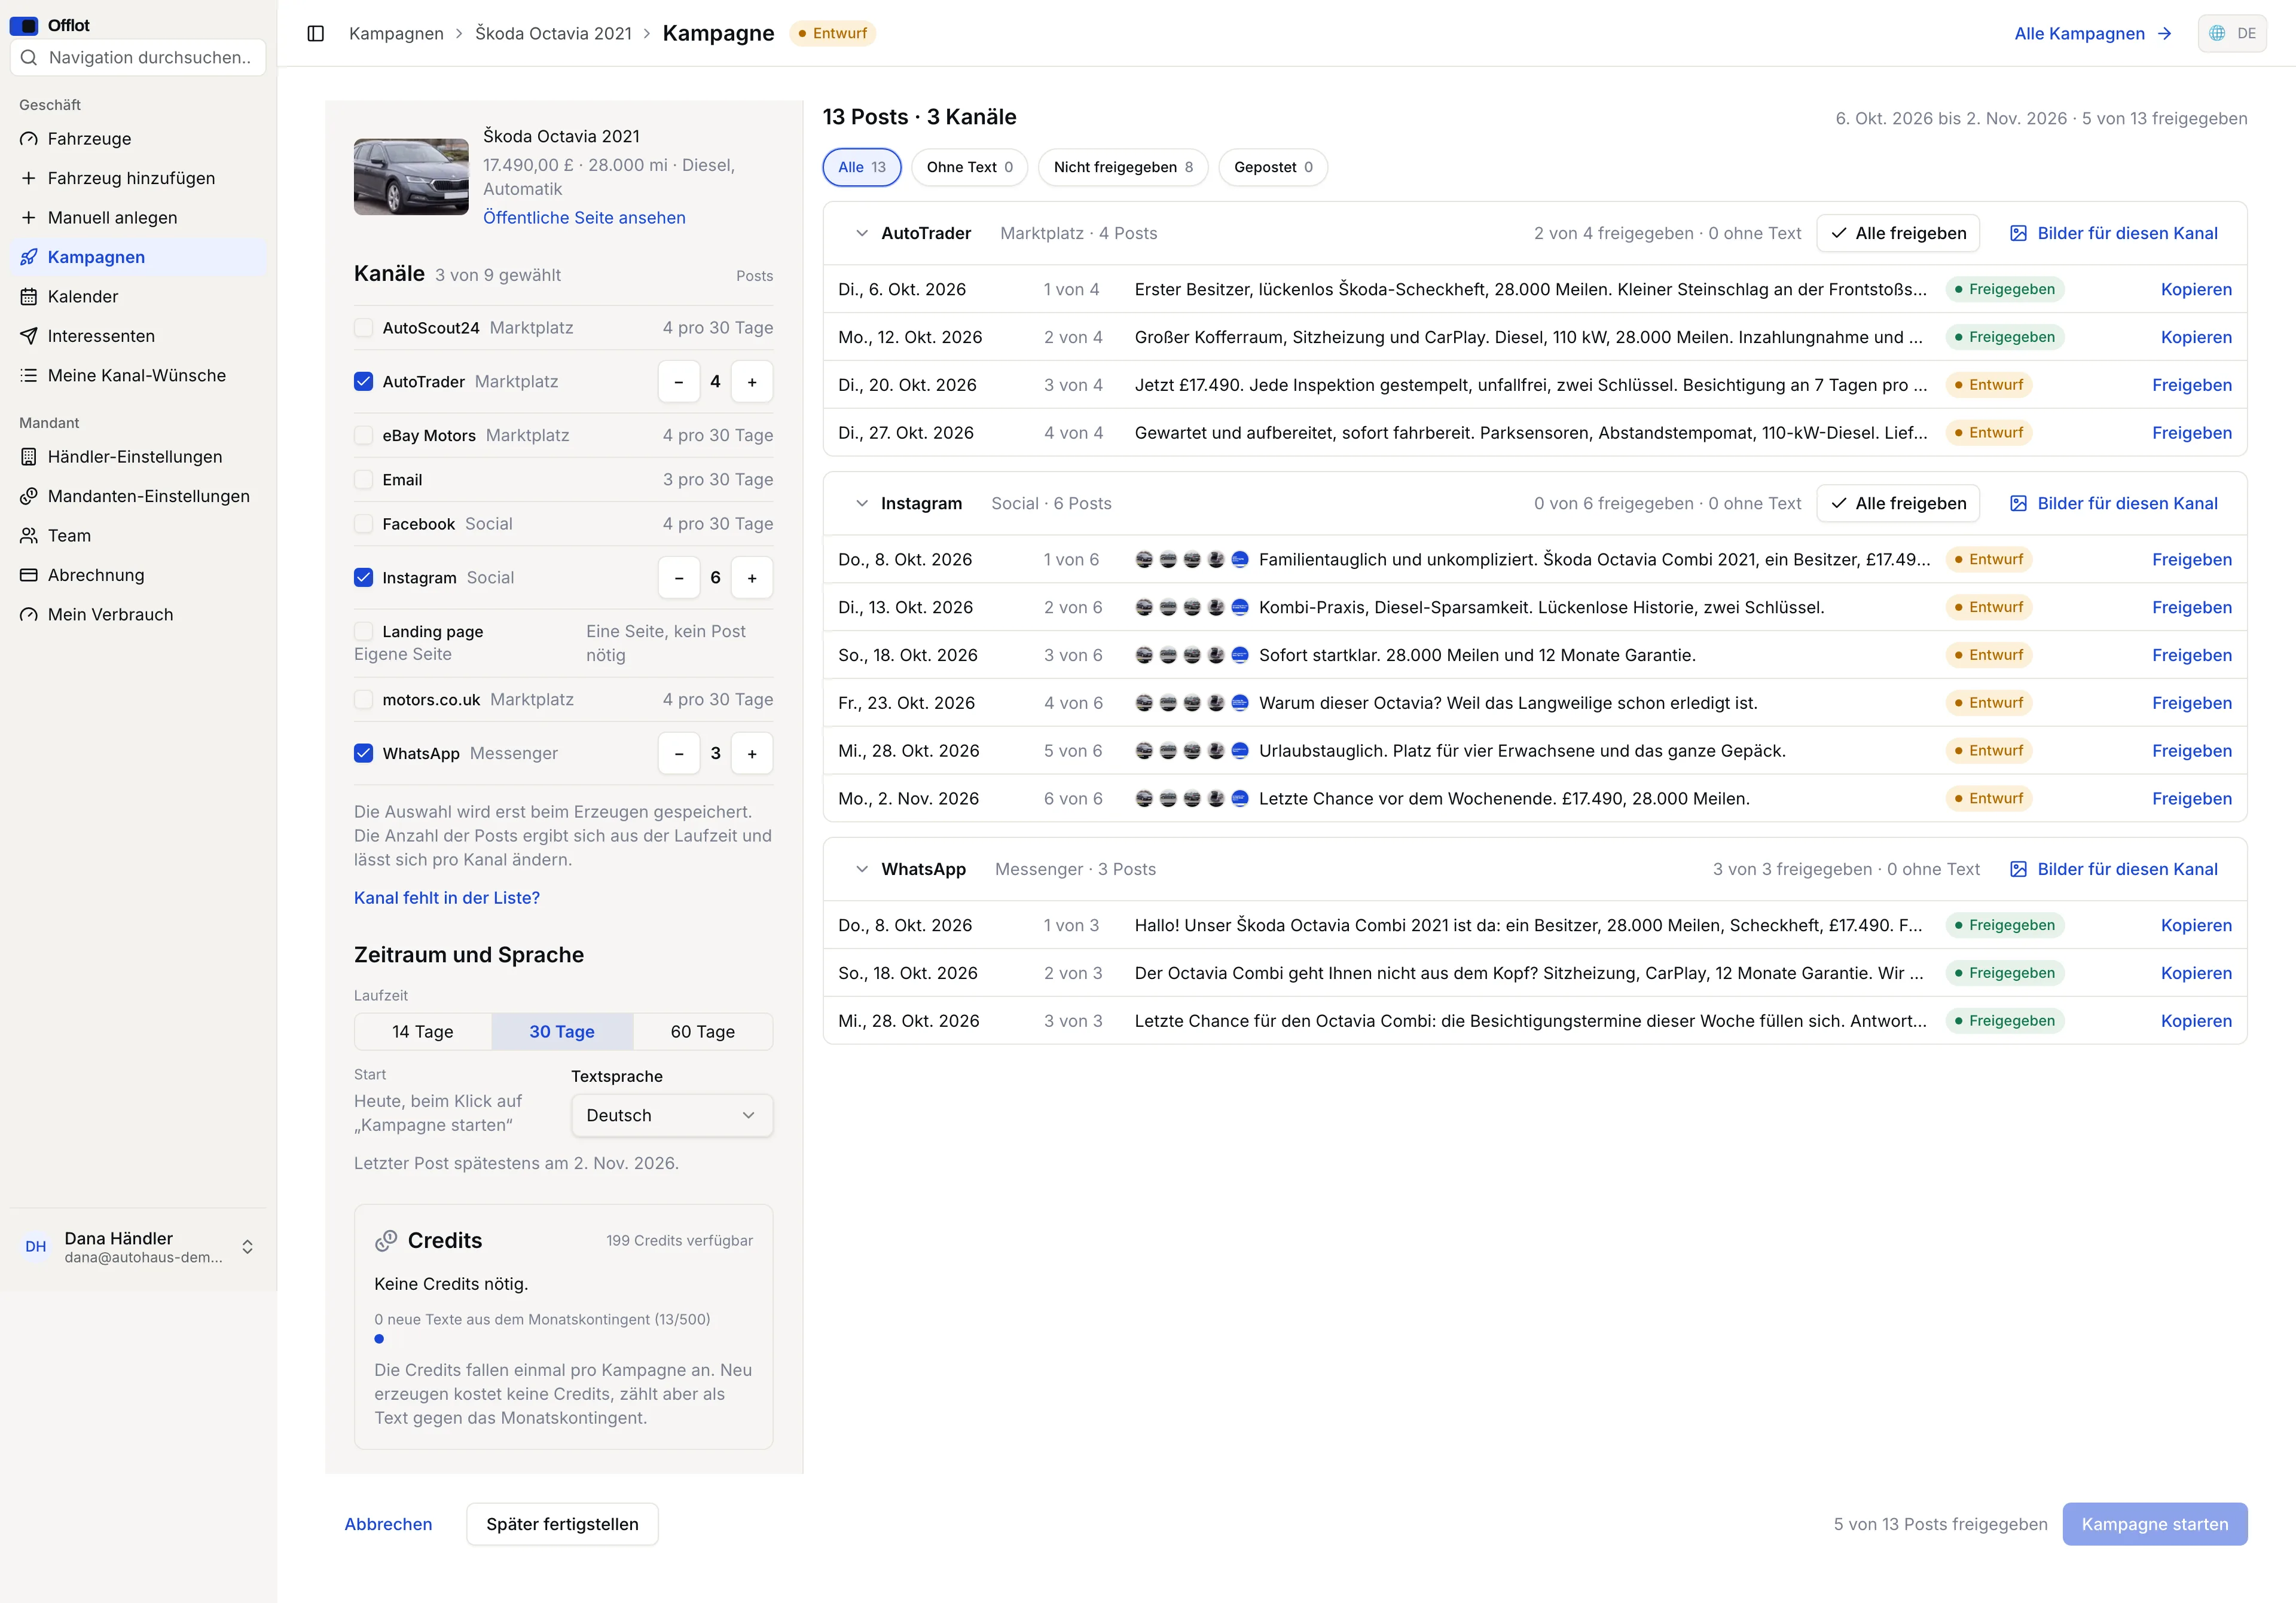The height and width of the screenshot is (1603, 2296).
Task: Click the Offlot logo icon
Action: click(24, 26)
